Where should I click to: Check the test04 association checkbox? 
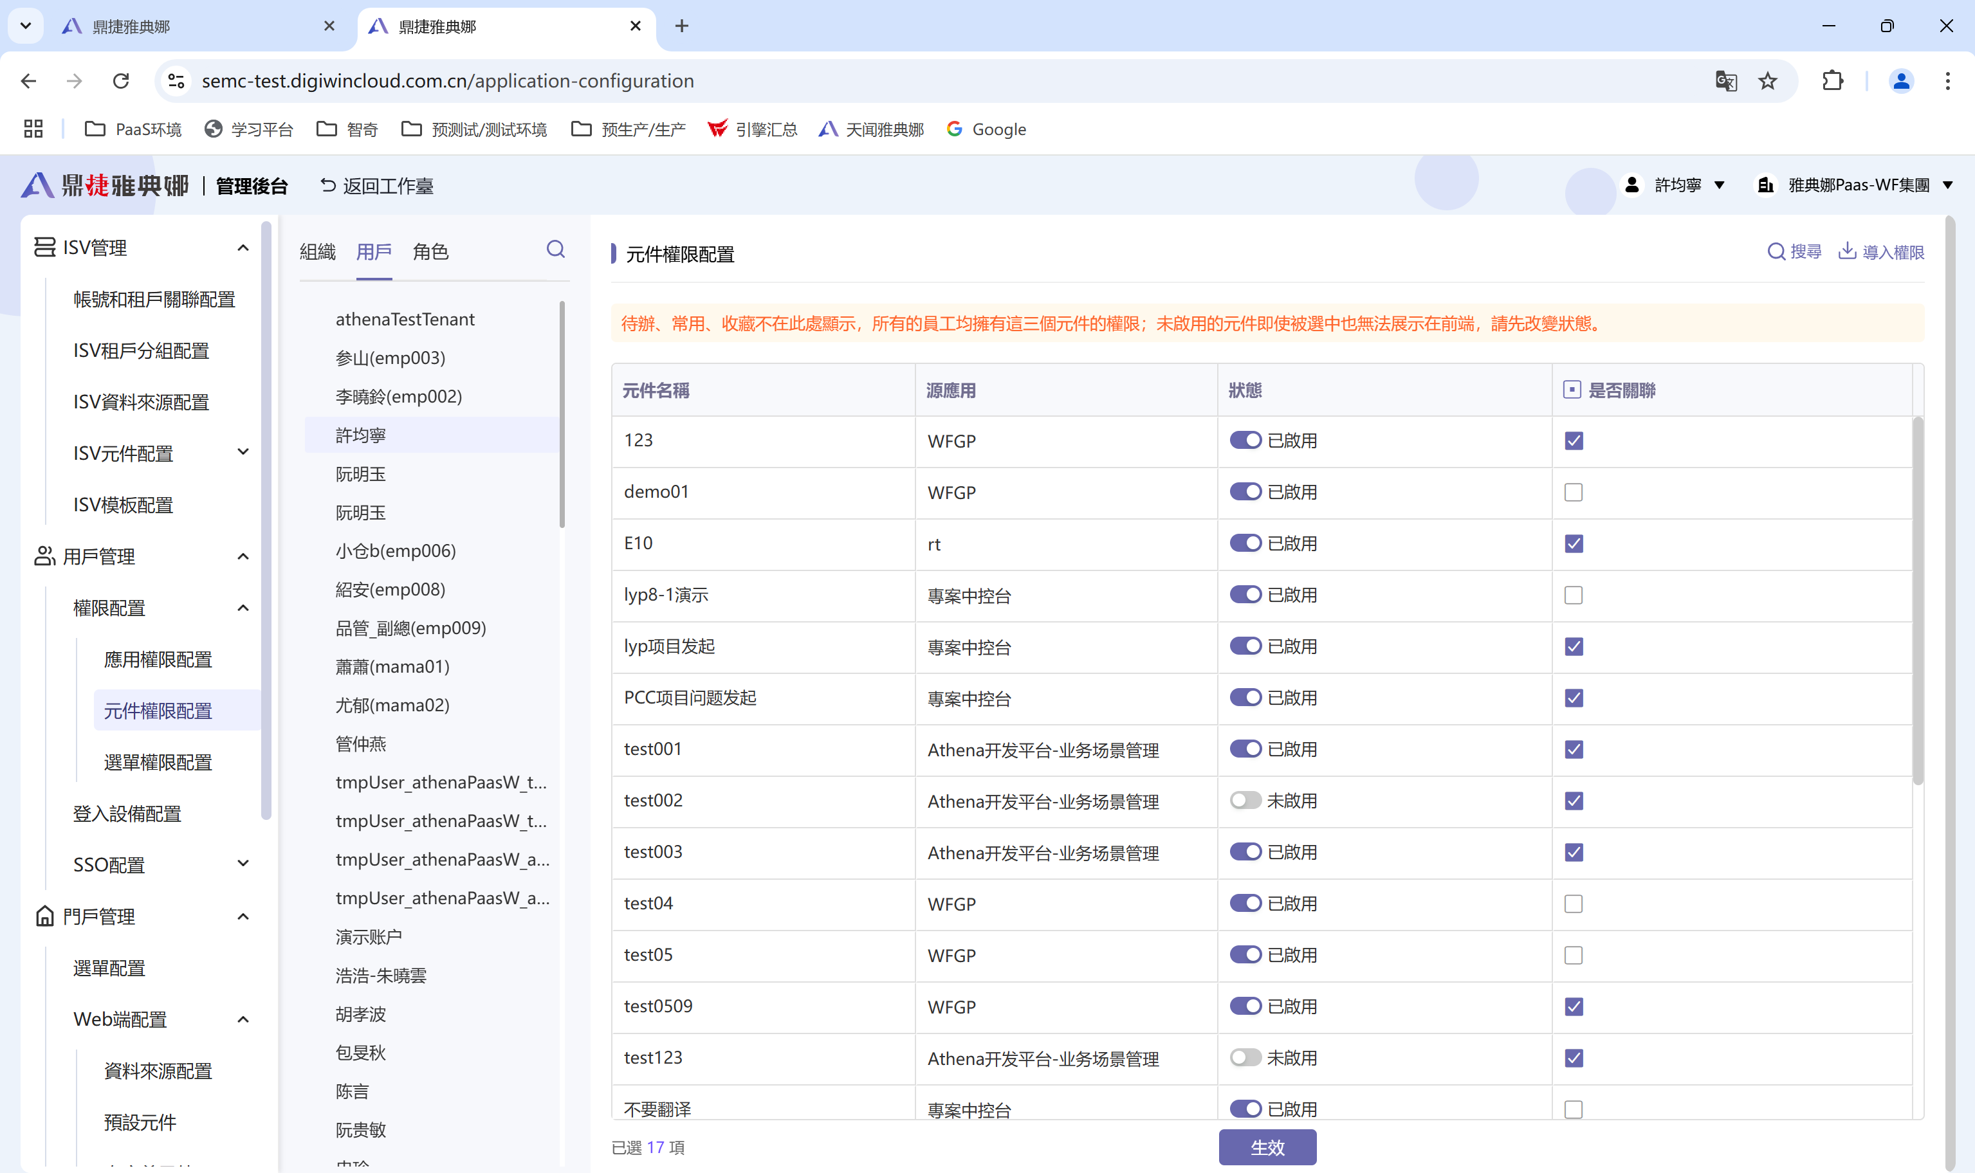tap(1574, 904)
